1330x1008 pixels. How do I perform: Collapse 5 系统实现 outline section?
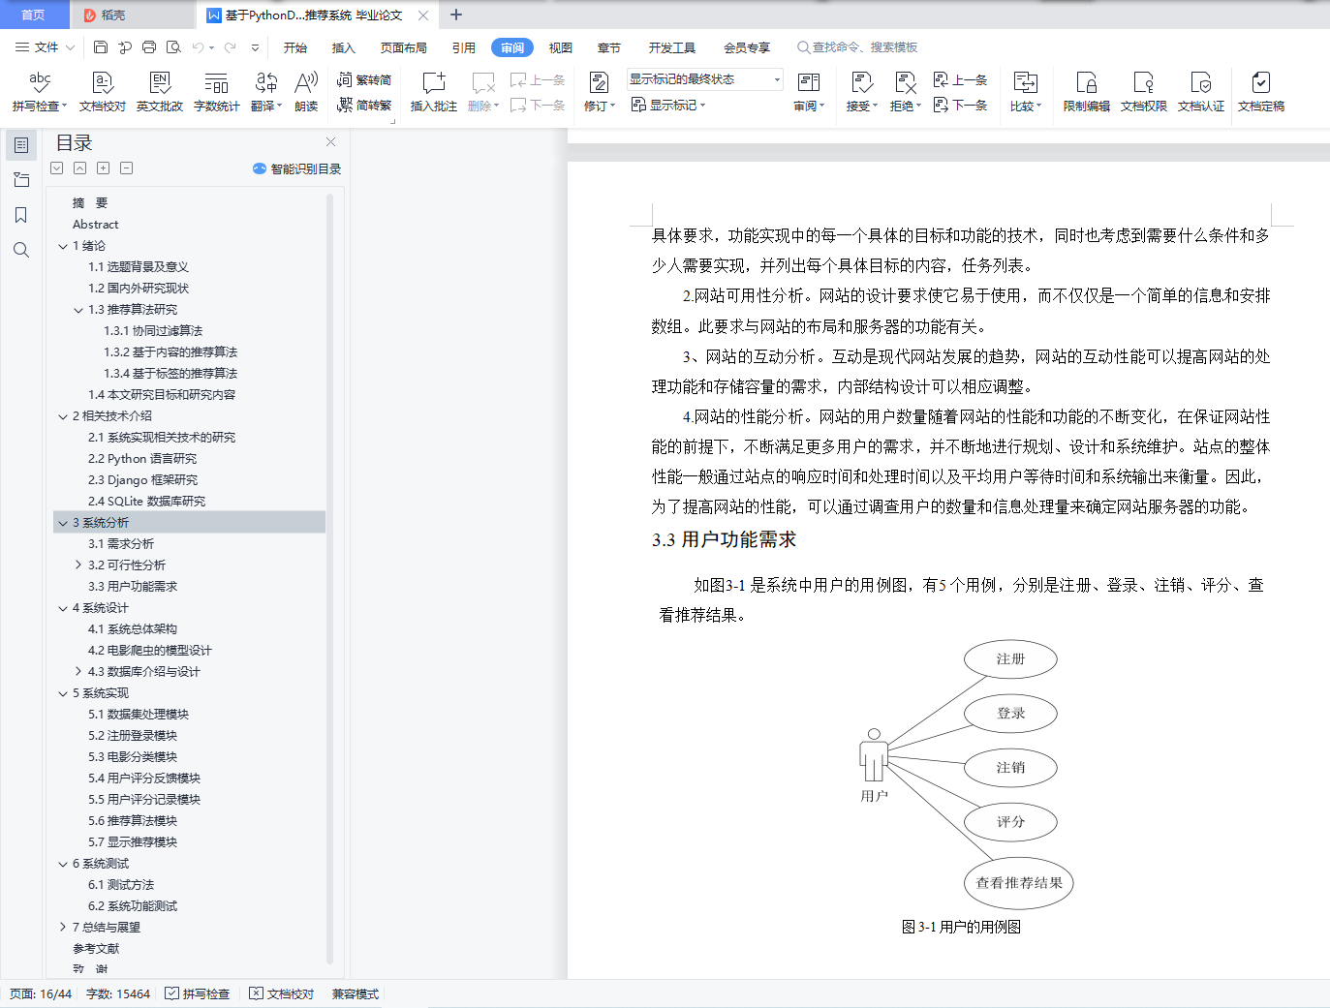click(63, 693)
